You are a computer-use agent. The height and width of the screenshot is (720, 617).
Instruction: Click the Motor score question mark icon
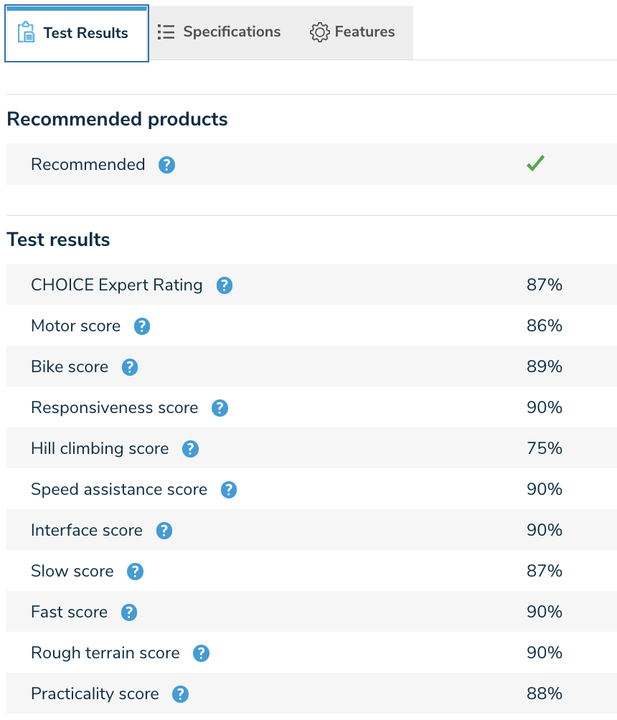[141, 326]
